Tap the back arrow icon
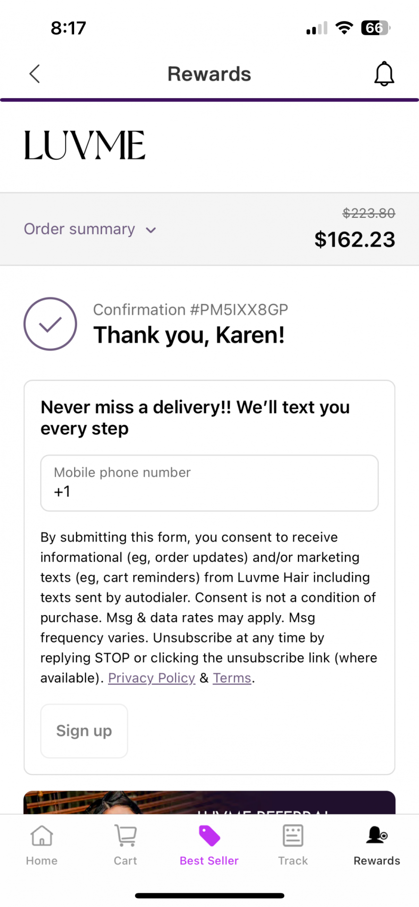This screenshot has width=419, height=907. click(x=34, y=74)
